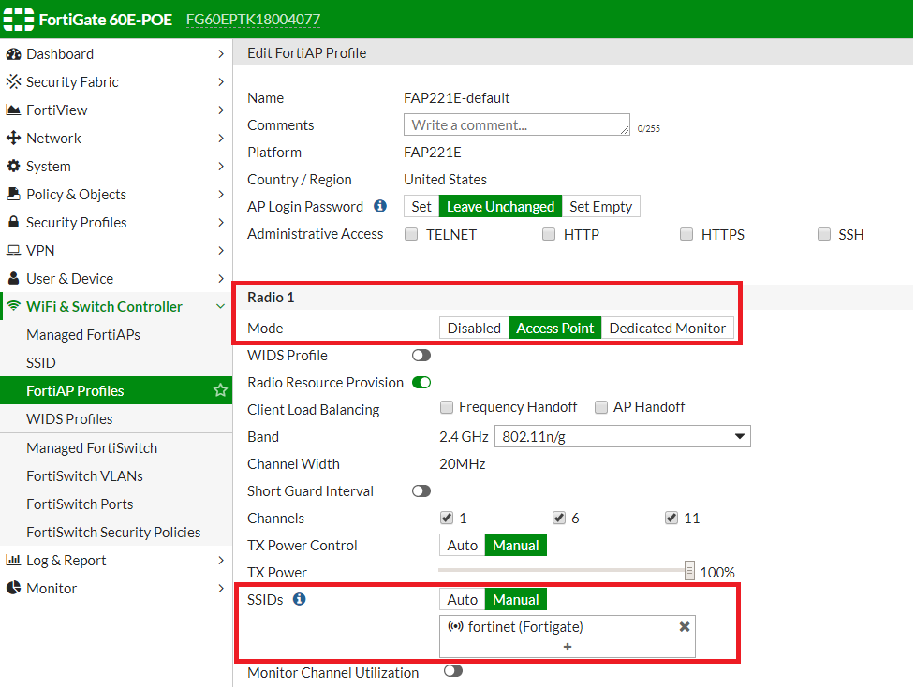Add an SSID with the plus icon
The height and width of the screenshot is (687, 915).
pos(568,647)
